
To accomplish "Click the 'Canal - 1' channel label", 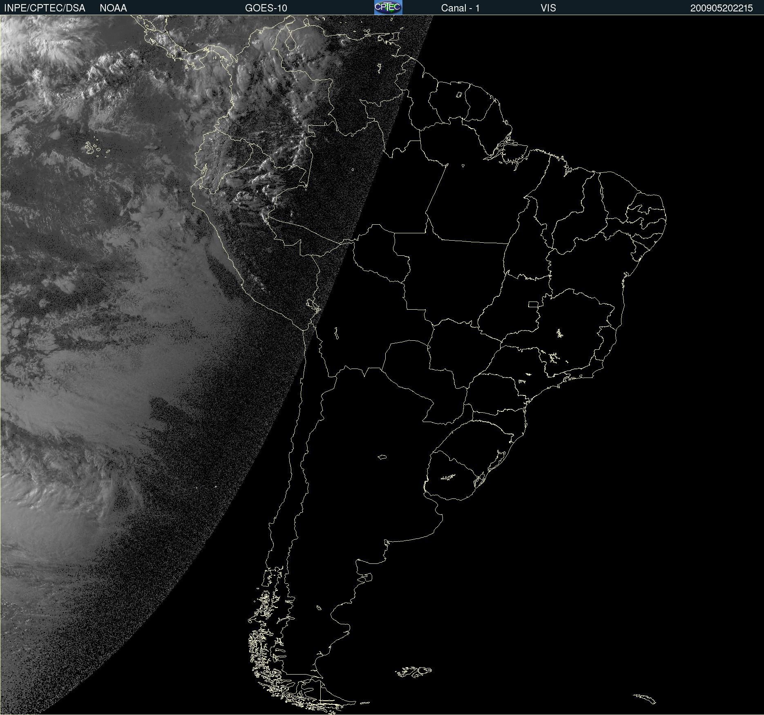I will [x=460, y=8].
